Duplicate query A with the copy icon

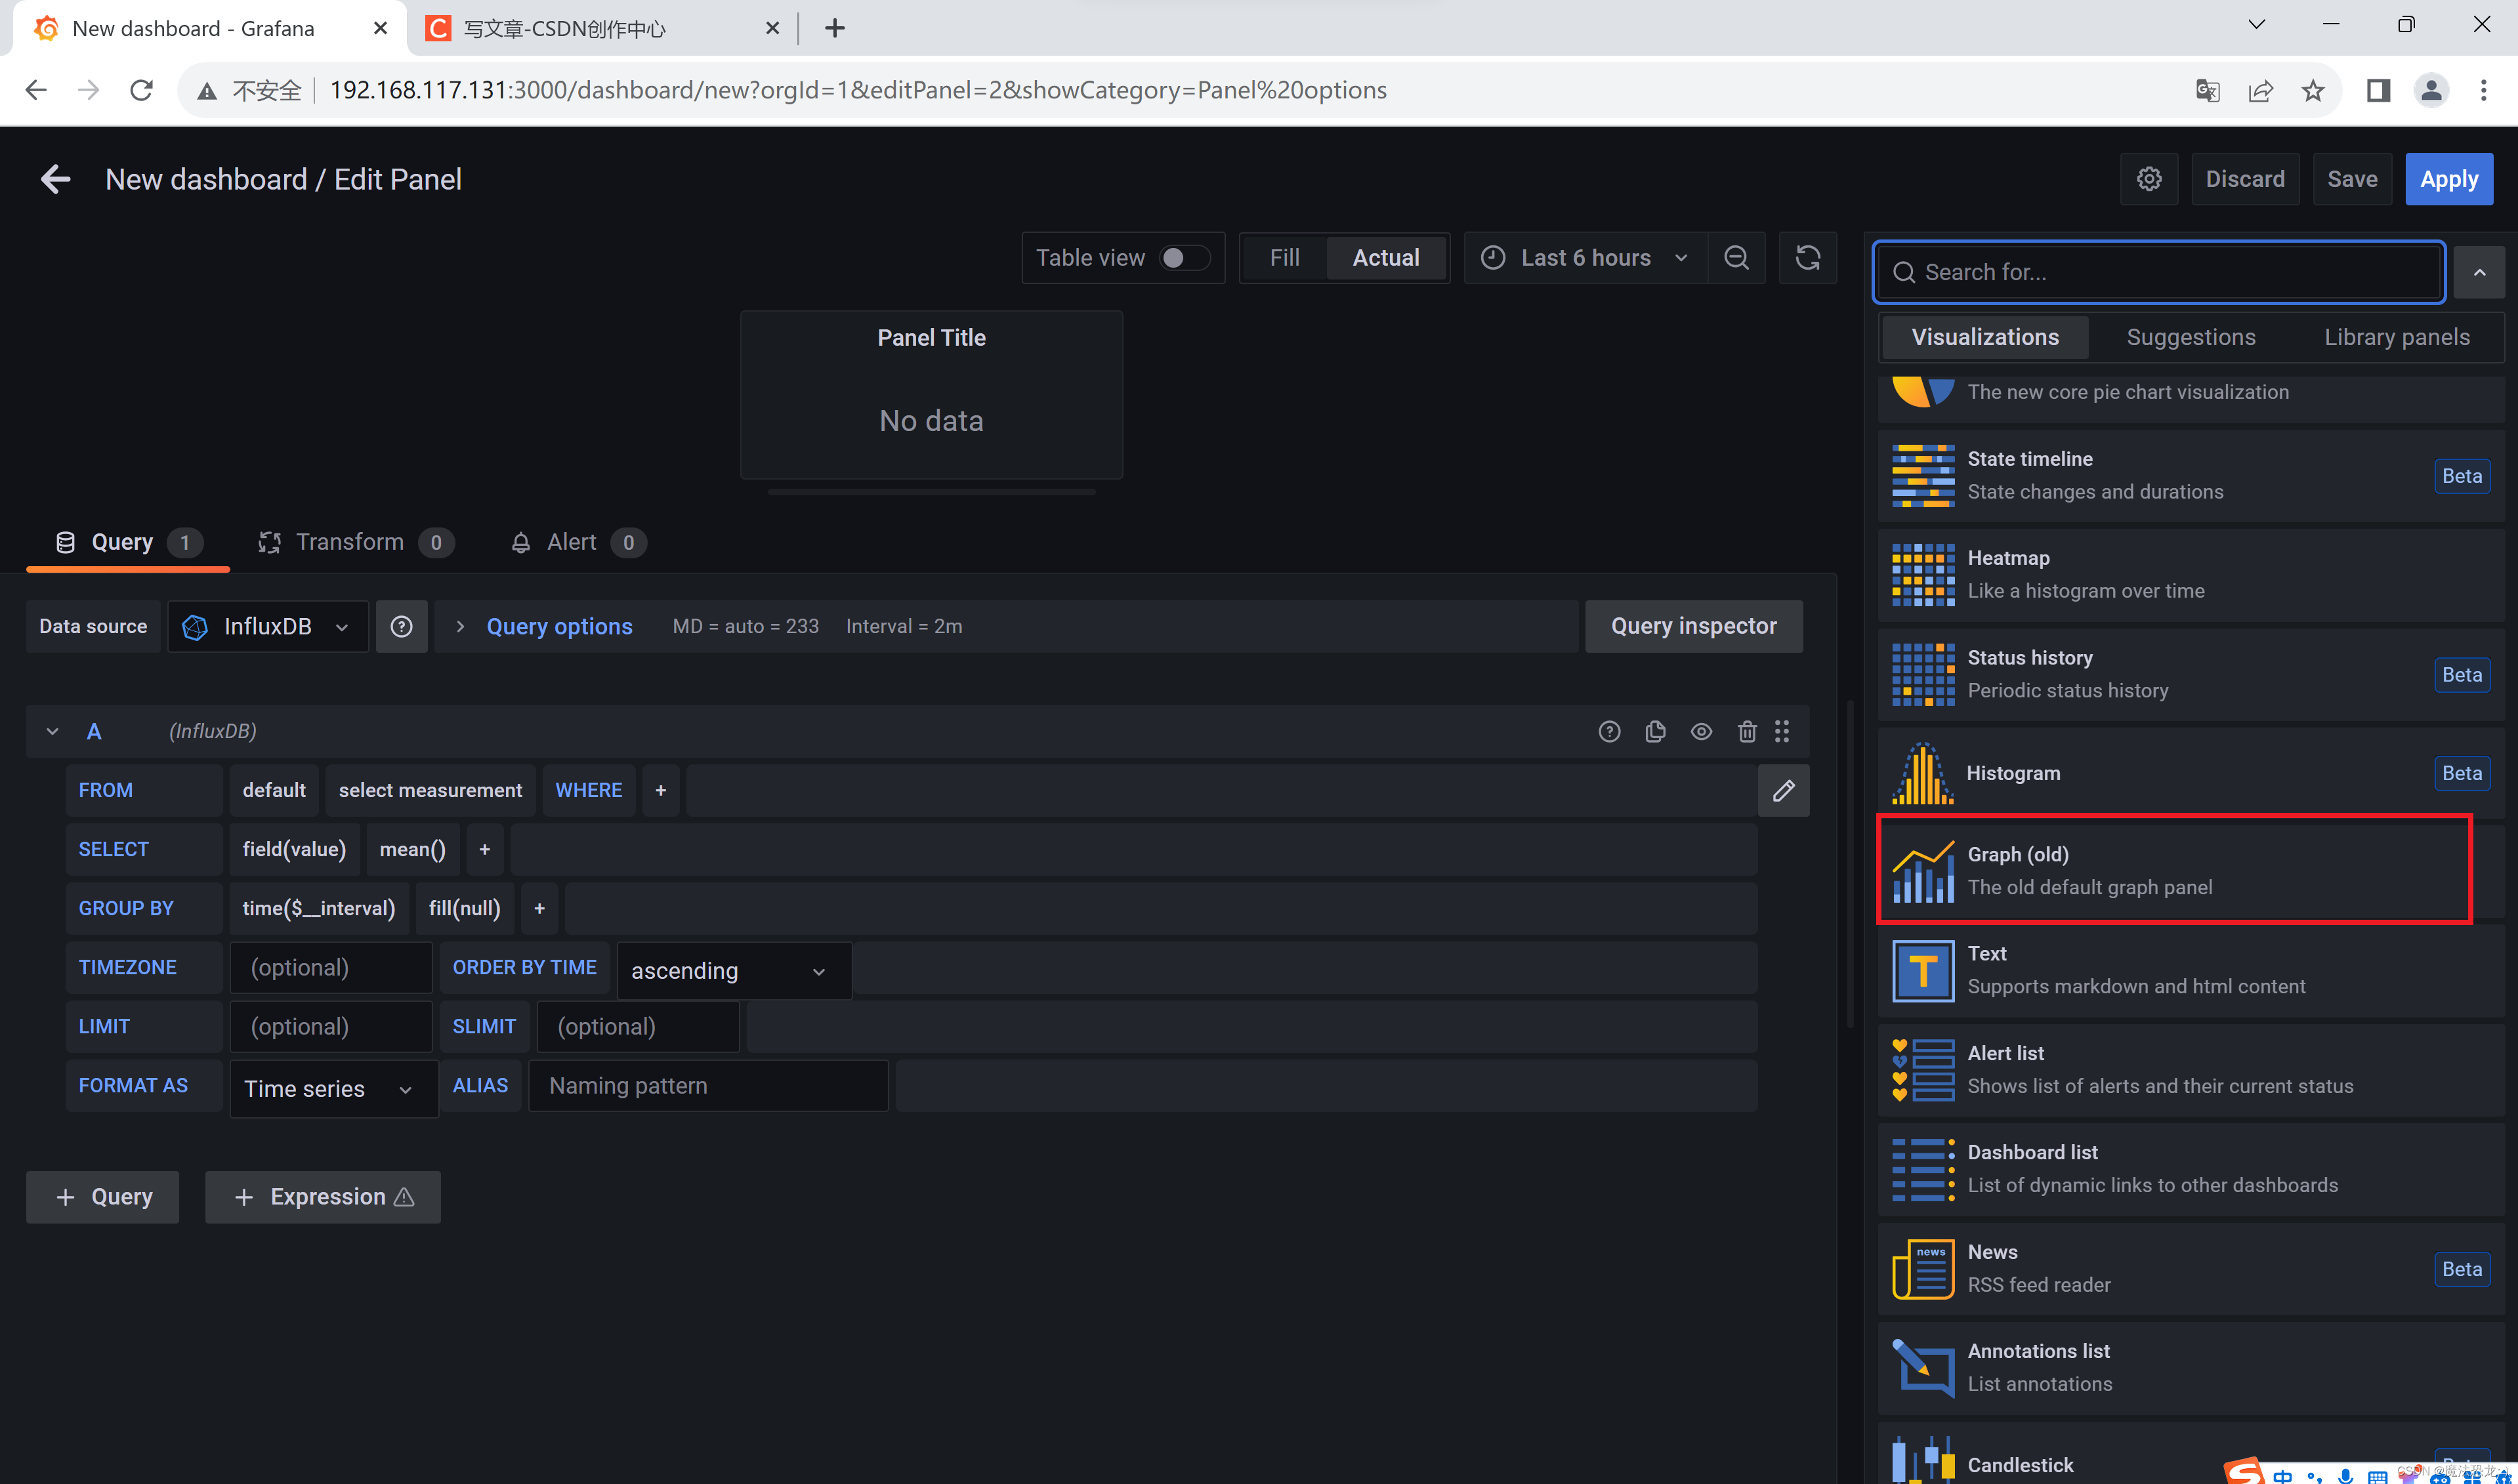click(x=1655, y=731)
